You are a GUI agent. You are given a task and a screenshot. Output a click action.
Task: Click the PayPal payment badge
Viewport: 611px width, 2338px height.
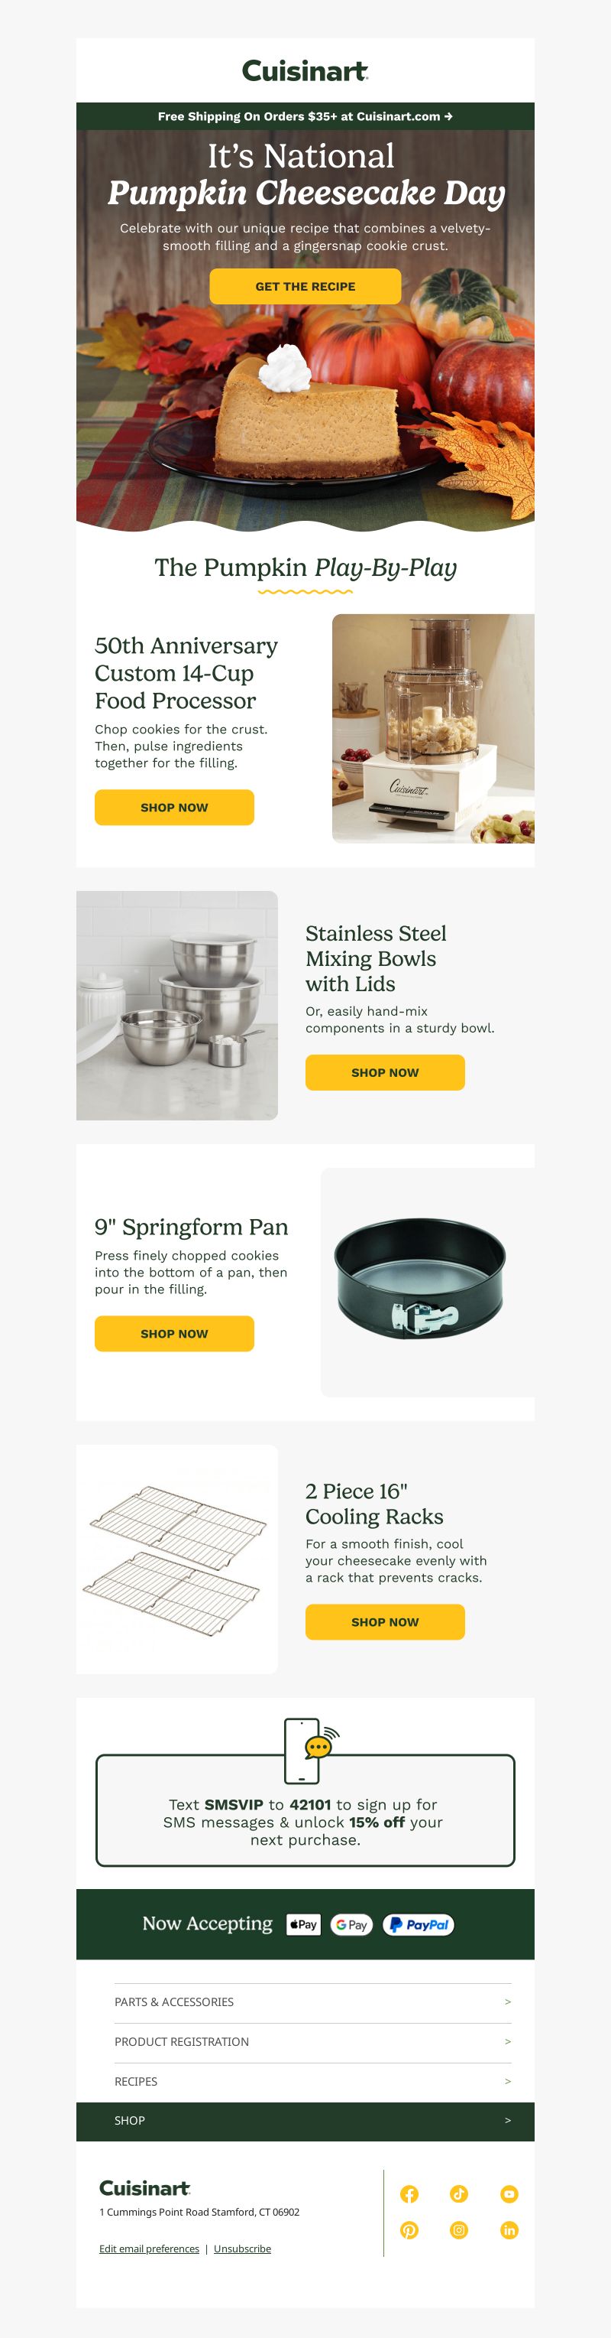pyautogui.click(x=419, y=1924)
